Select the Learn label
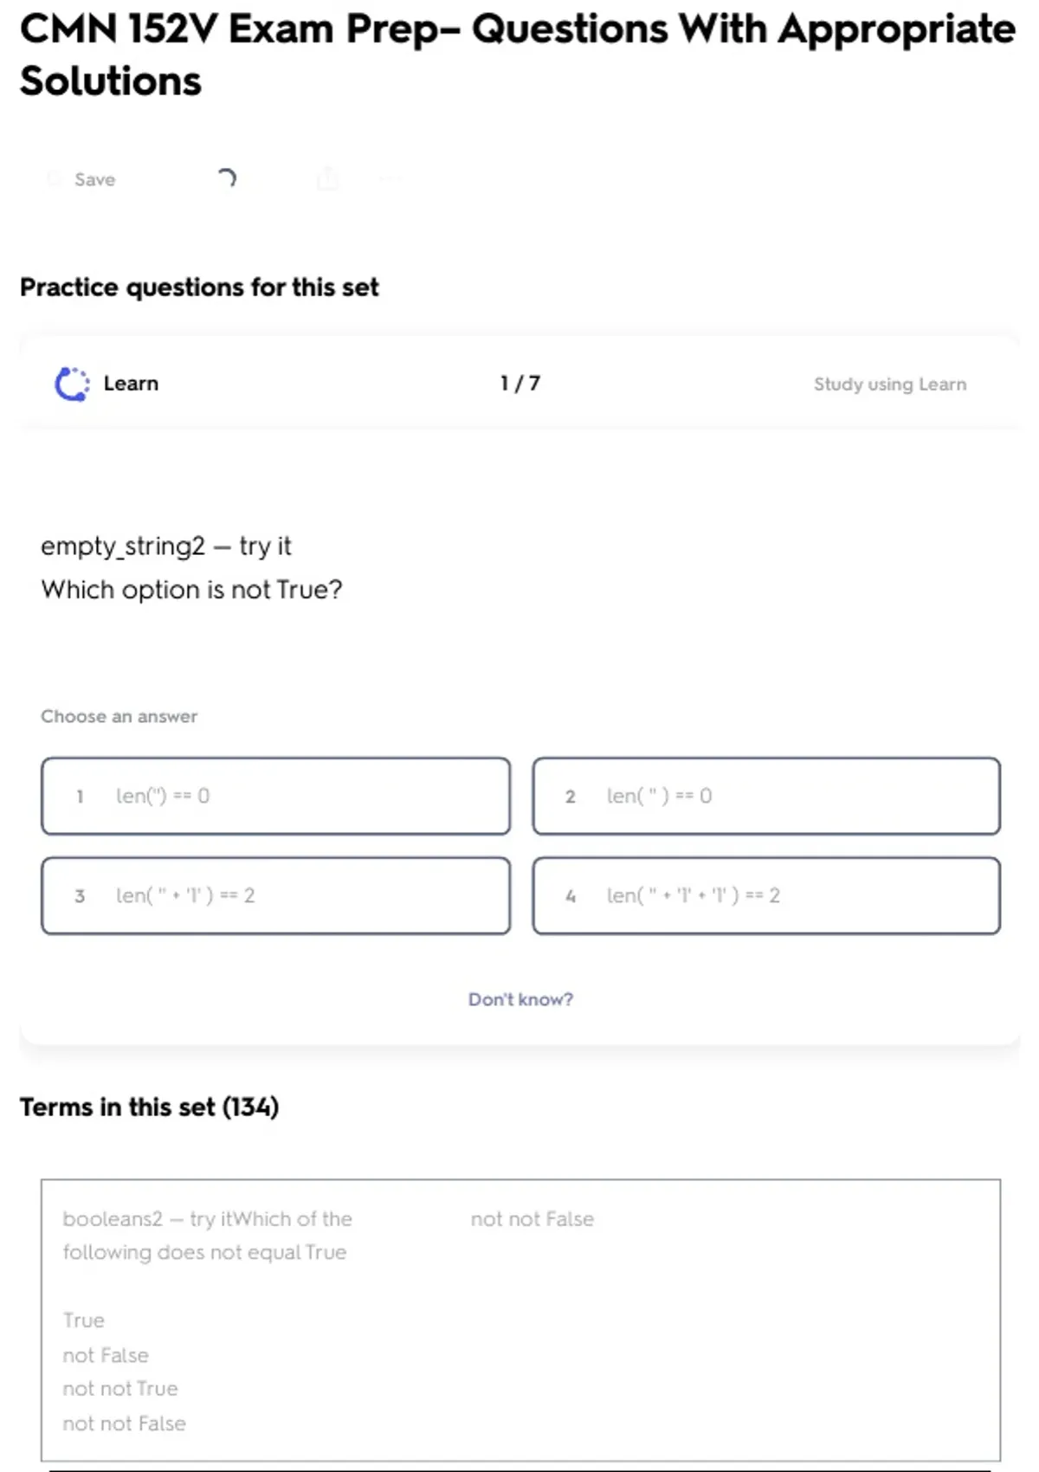1039x1472 pixels. click(131, 384)
